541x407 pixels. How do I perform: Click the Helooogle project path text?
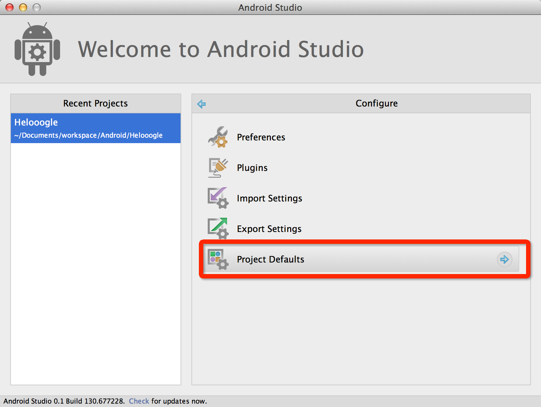88,135
